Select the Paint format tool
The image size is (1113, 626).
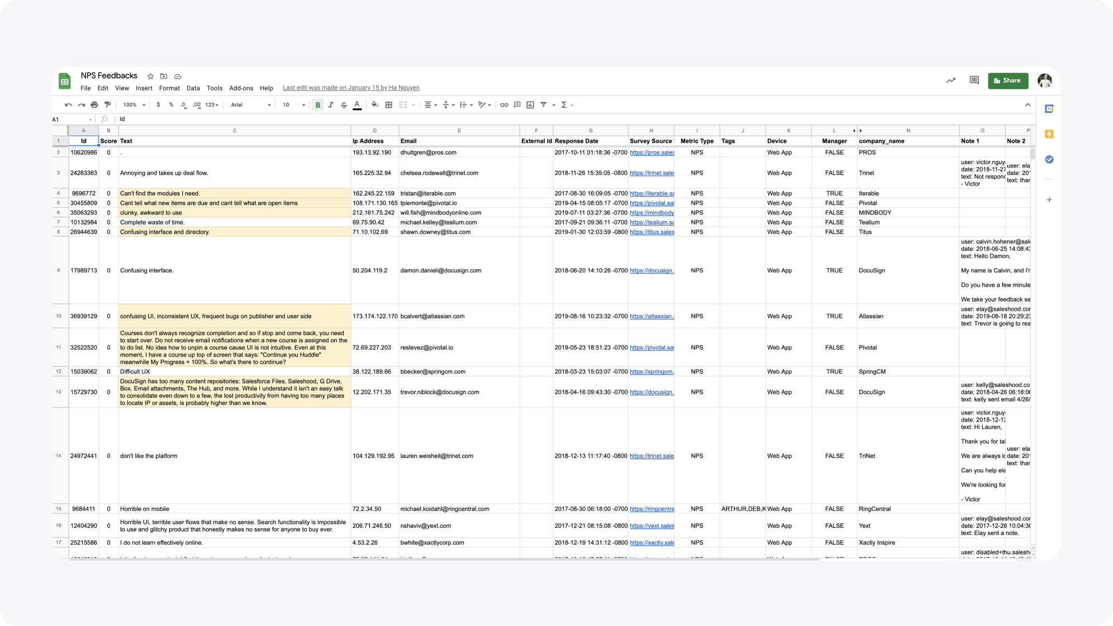coord(108,105)
